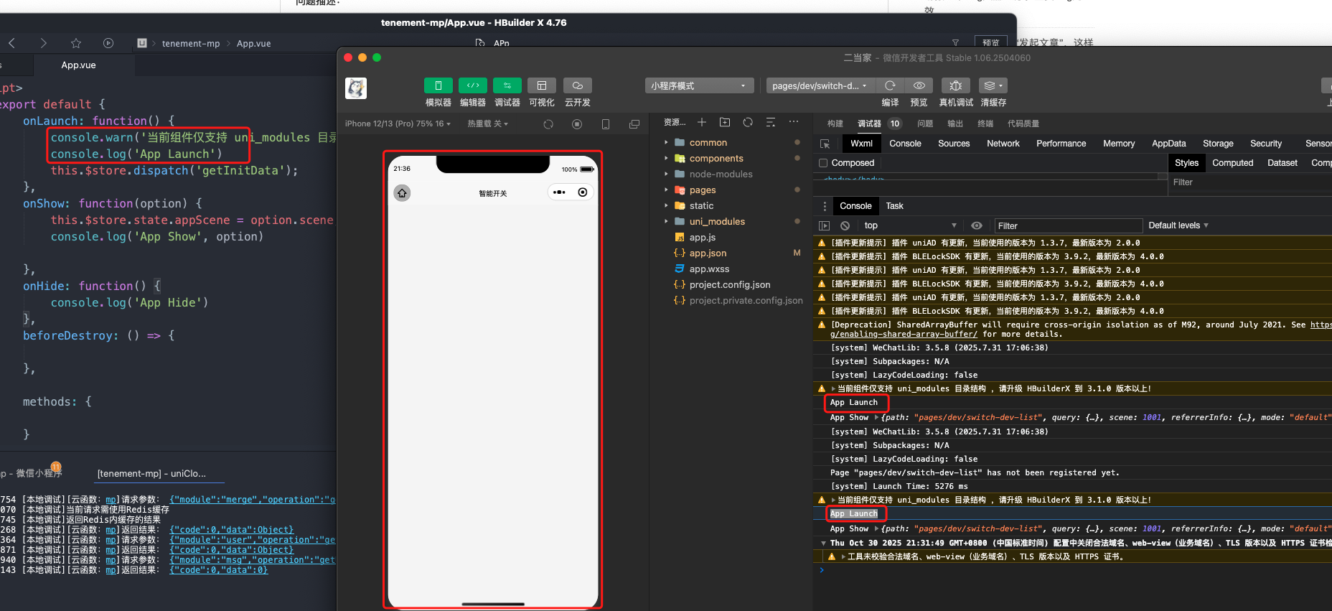Image resolution: width=1332 pixels, height=611 pixels.
Task: Toggle the 编辑器 editor panel button
Action: 472,85
